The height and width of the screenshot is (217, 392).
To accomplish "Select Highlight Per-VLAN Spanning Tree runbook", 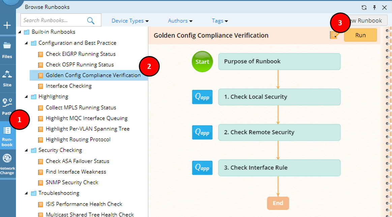I will point(88,129).
